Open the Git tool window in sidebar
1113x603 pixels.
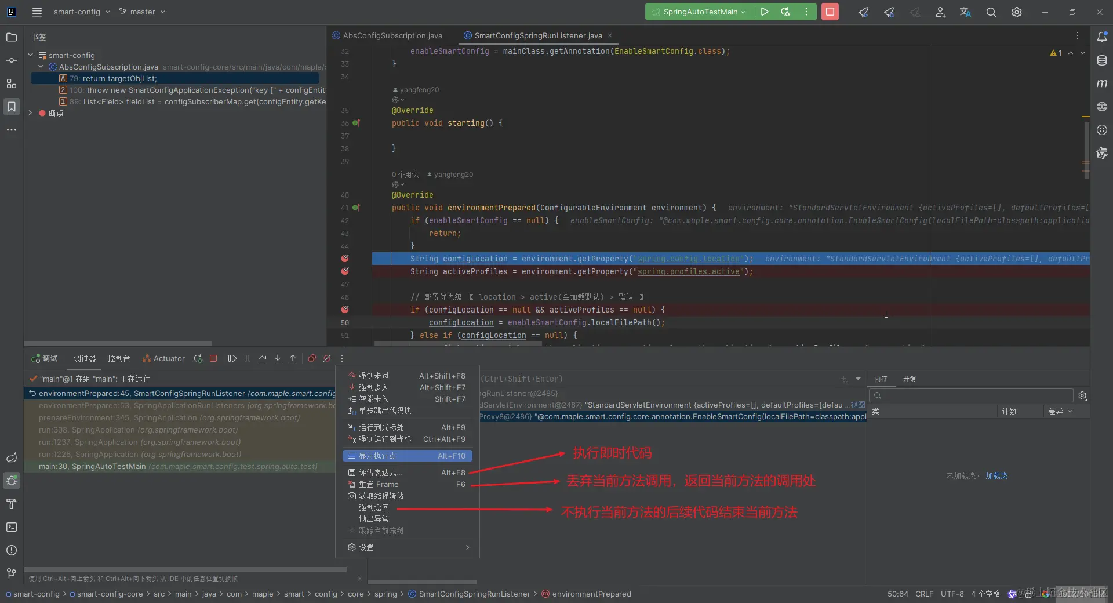coord(11,573)
